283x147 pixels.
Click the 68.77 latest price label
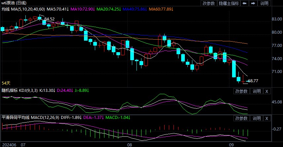click(x=253, y=81)
